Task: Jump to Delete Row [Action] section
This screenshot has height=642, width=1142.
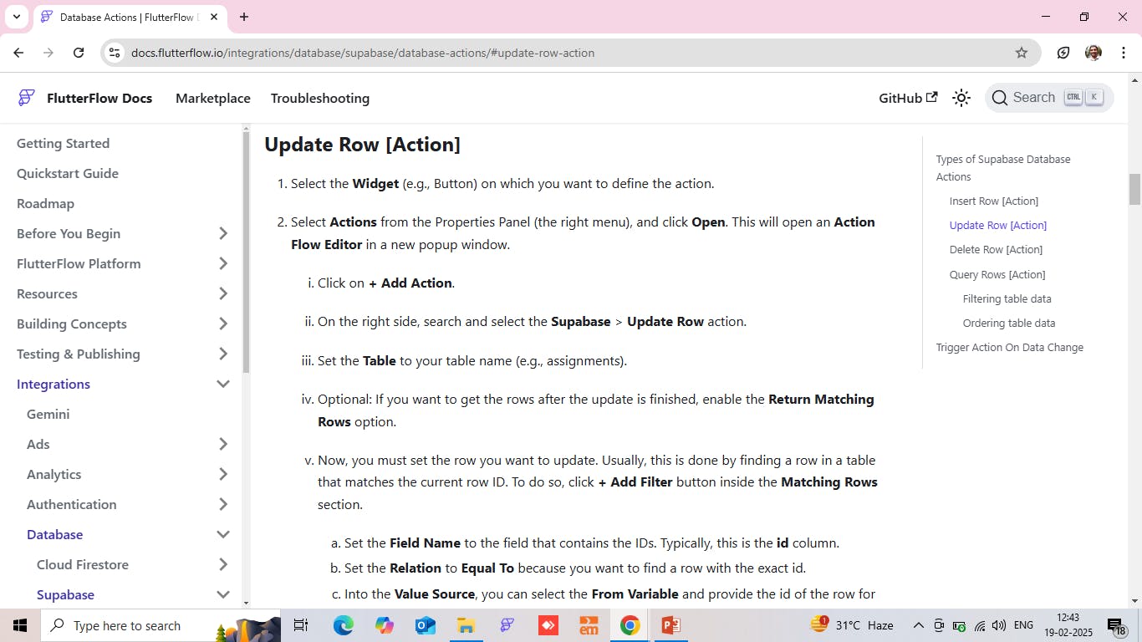Action: pos(996,249)
